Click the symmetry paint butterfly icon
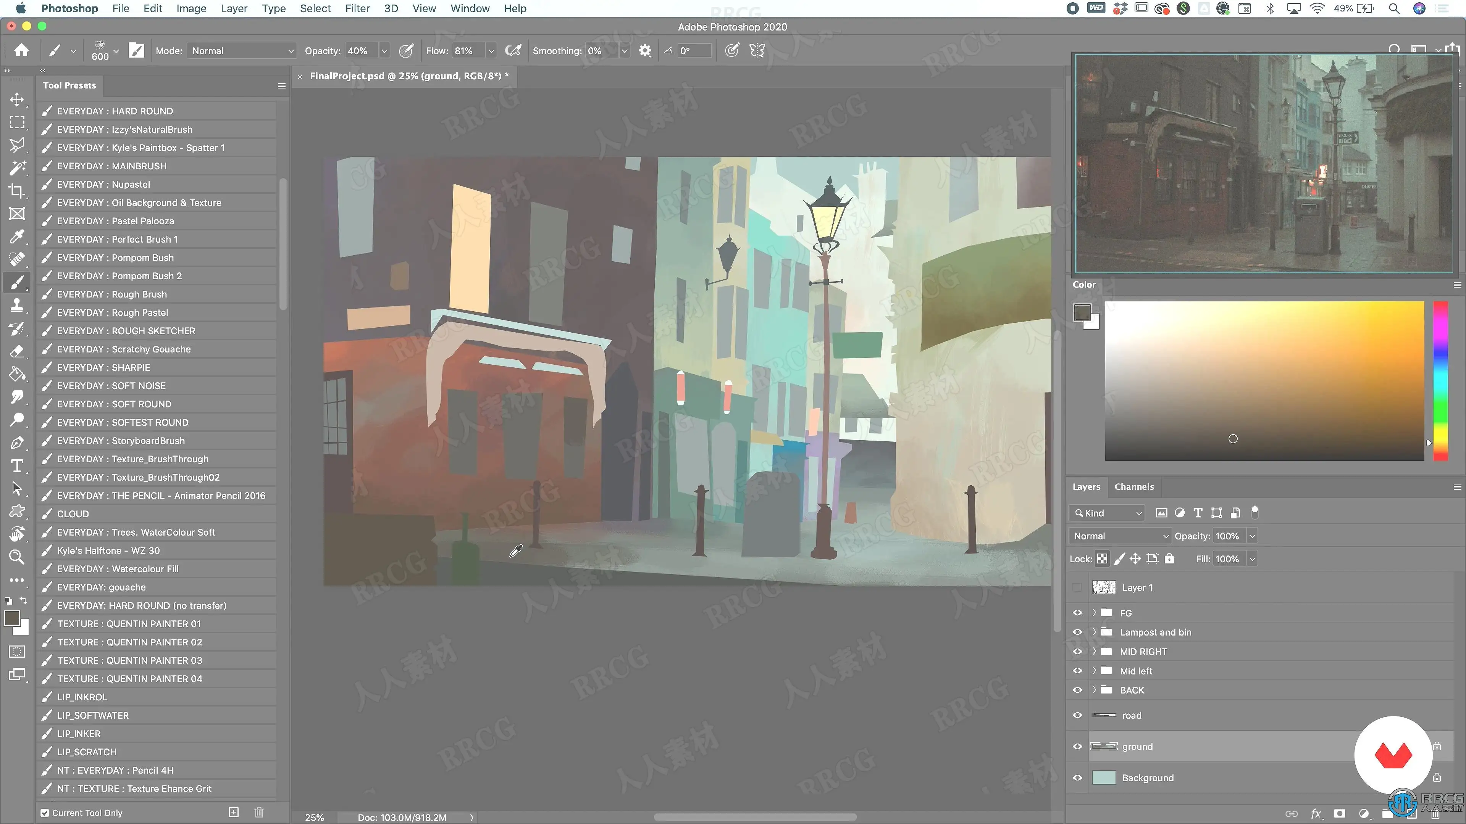 (757, 51)
